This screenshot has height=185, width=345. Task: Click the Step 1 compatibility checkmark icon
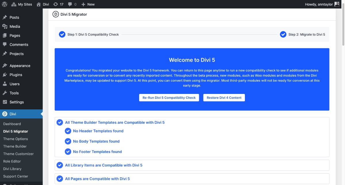click(62, 34)
